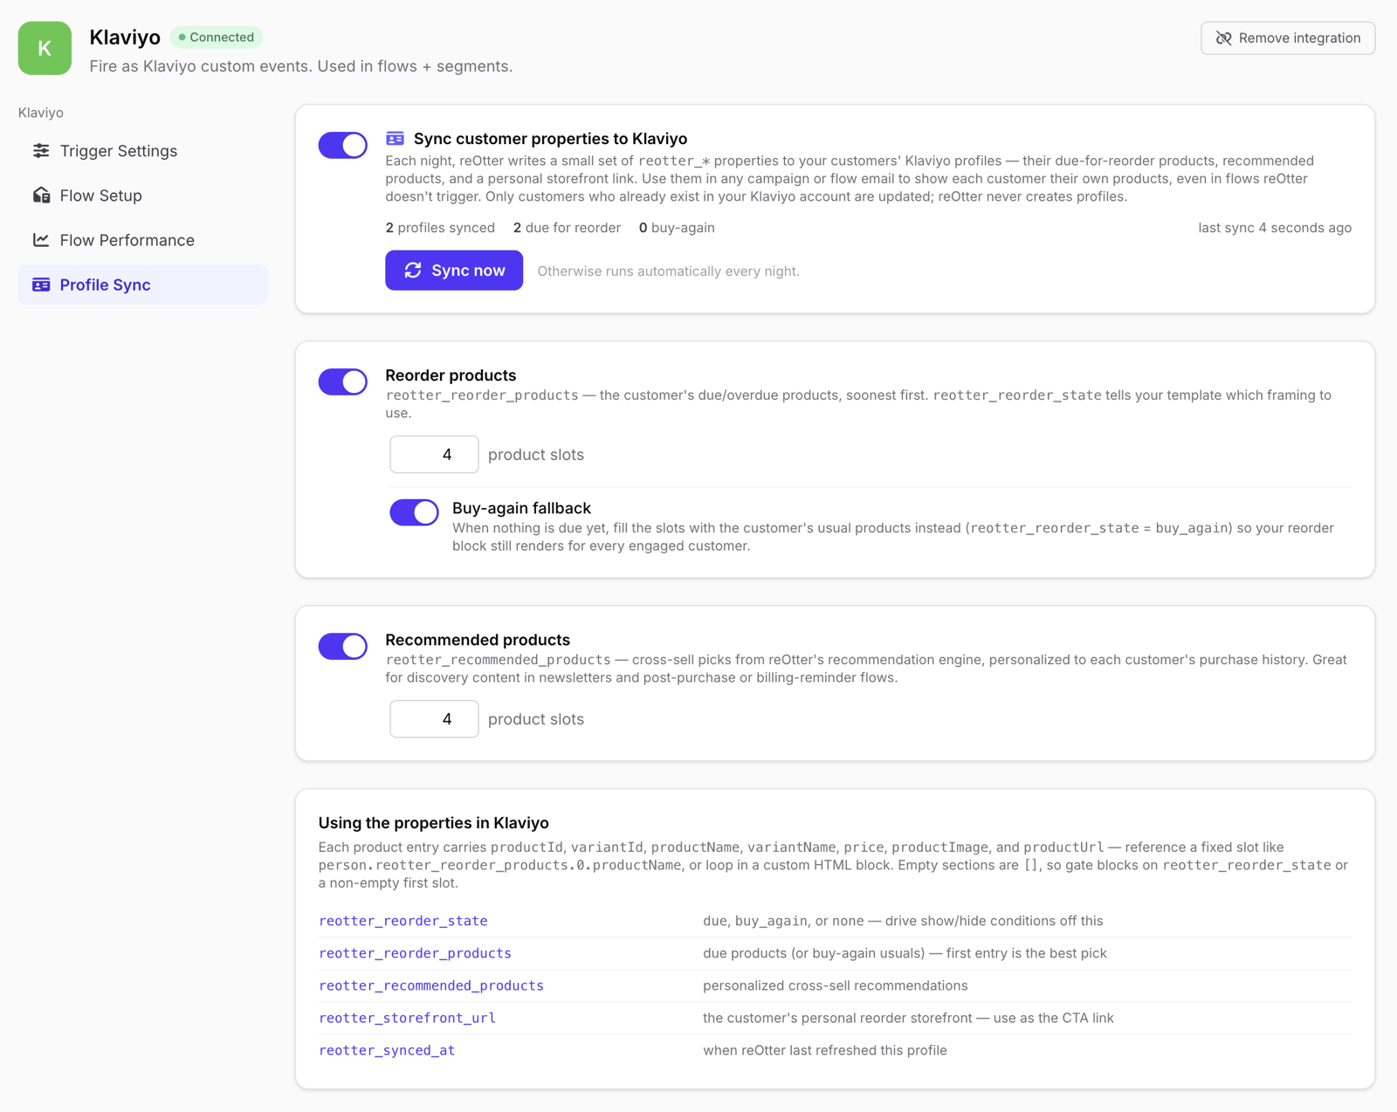Click the 'Buy-again fallback' label
This screenshot has width=1397, height=1112.
521,508
